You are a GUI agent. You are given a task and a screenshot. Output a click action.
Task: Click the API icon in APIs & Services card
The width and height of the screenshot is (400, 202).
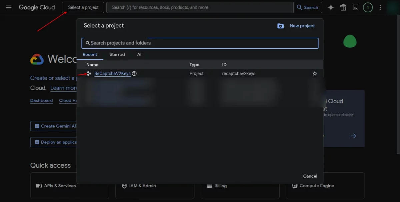click(39, 186)
